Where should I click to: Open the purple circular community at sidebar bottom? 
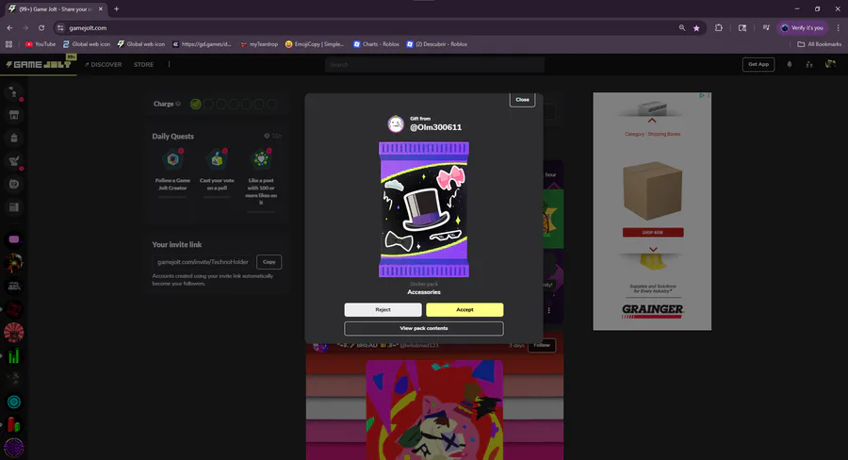click(x=14, y=448)
